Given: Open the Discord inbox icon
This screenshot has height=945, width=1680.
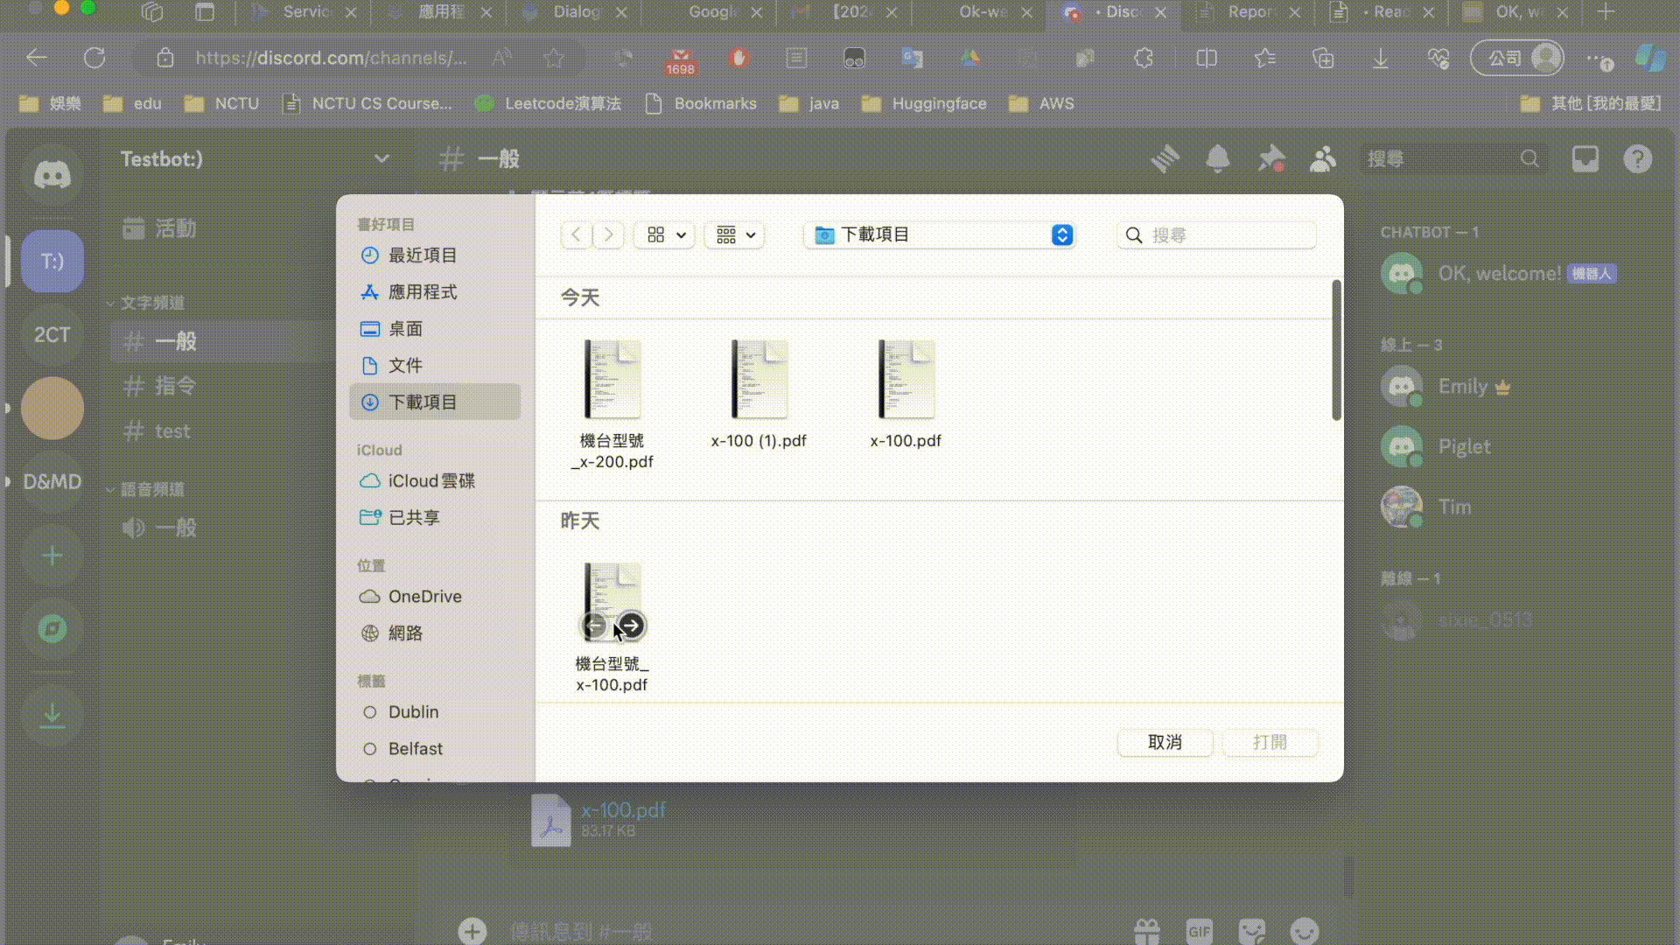Looking at the screenshot, I should pos(1585,159).
